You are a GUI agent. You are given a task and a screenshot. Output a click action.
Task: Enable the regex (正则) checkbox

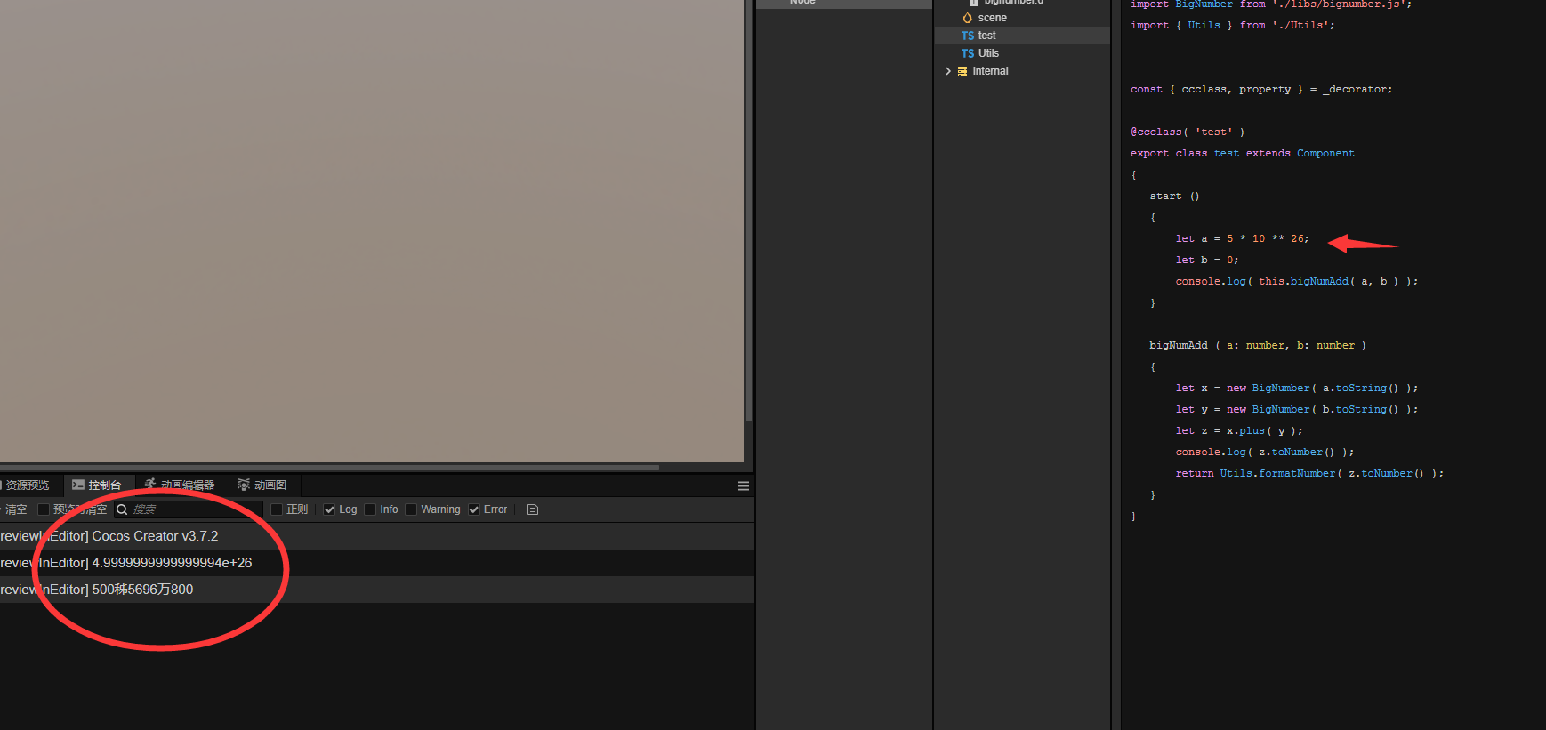[277, 509]
